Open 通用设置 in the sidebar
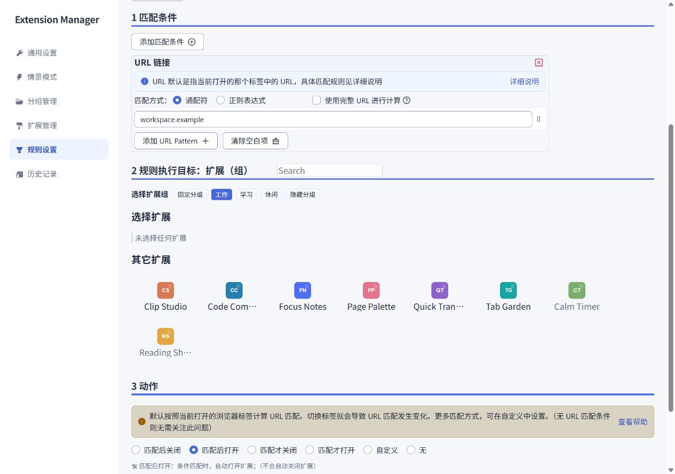 (x=59, y=53)
